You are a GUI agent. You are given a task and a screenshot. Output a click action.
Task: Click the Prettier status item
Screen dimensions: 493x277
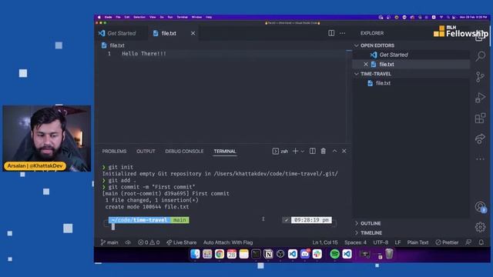coord(447,242)
